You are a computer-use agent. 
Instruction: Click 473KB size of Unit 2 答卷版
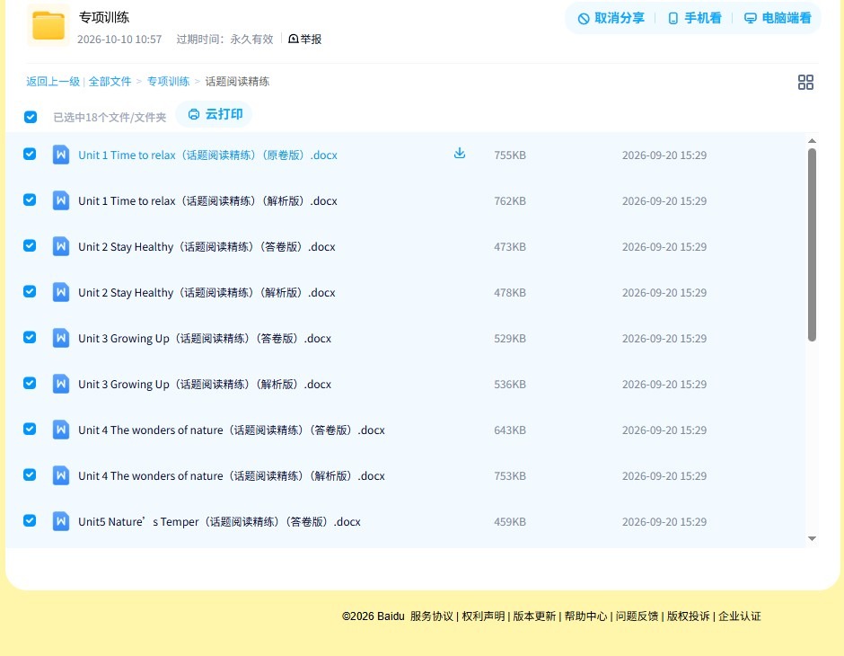point(510,246)
